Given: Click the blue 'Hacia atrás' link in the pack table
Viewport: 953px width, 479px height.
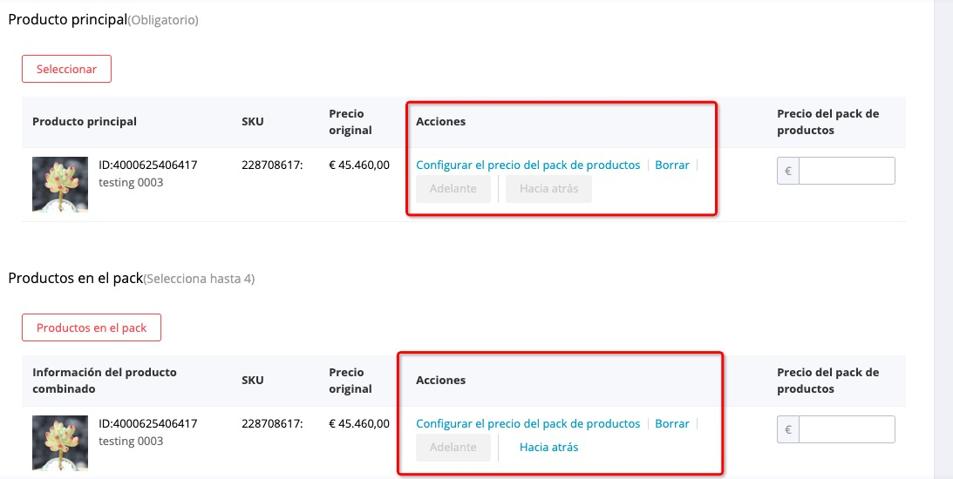Looking at the screenshot, I should [548, 447].
